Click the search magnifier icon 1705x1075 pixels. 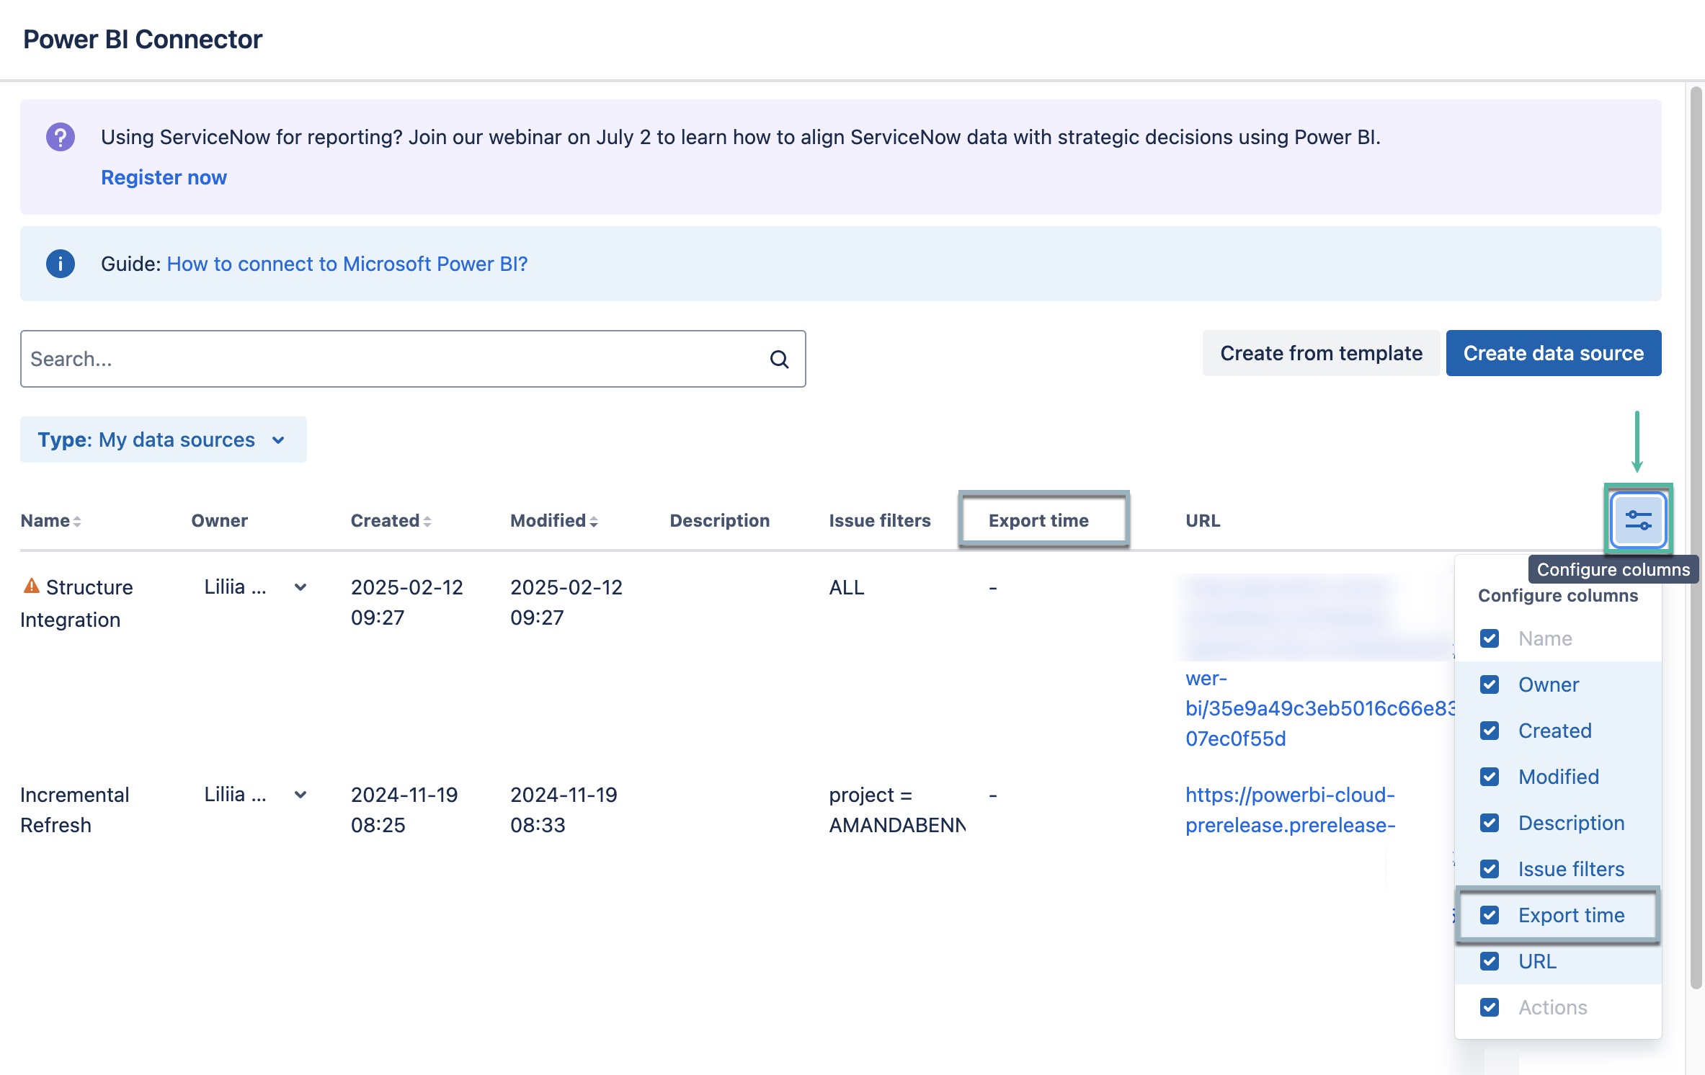pos(780,358)
